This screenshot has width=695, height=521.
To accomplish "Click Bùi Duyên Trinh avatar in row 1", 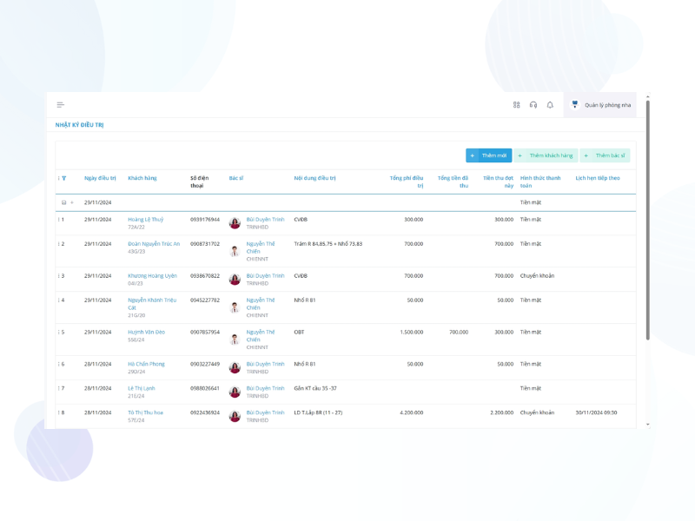I will coord(235,223).
